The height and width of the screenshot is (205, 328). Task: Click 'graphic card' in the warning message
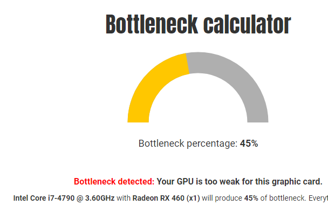tap(297, 181)
